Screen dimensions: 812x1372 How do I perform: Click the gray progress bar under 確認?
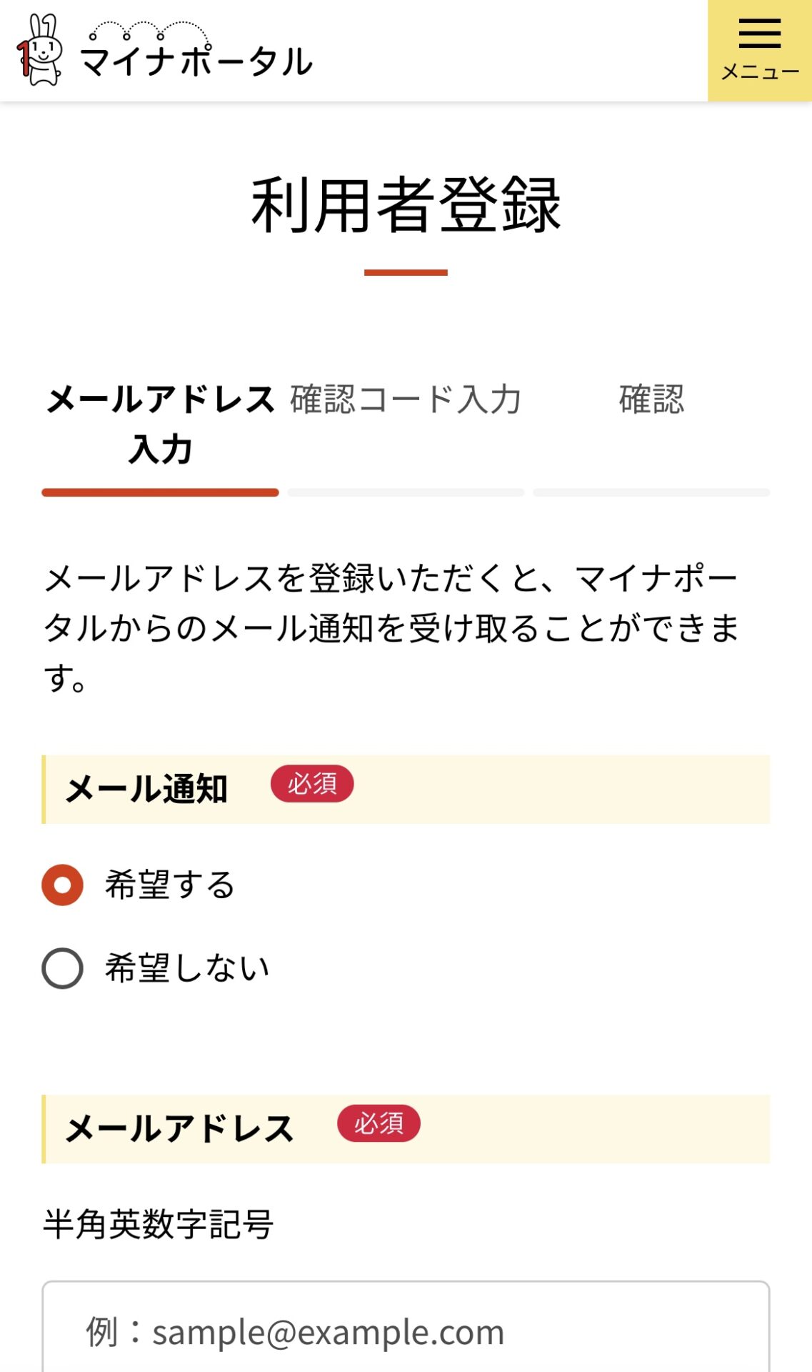pos(651,492)
